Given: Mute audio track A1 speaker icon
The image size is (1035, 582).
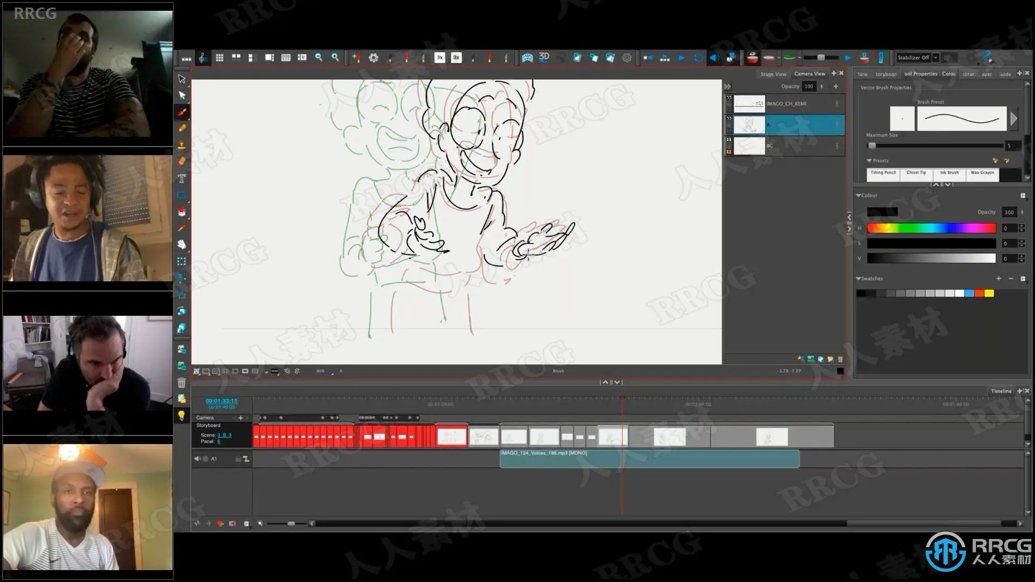Looking at the screenshot, I should [x=197, y=459].
